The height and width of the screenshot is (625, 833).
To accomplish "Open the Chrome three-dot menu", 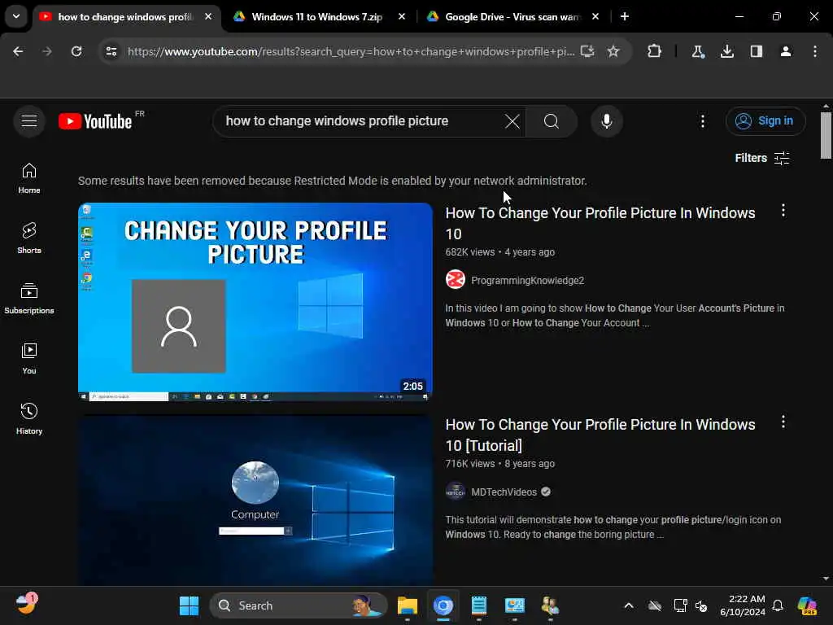I will tap(815, 51).
